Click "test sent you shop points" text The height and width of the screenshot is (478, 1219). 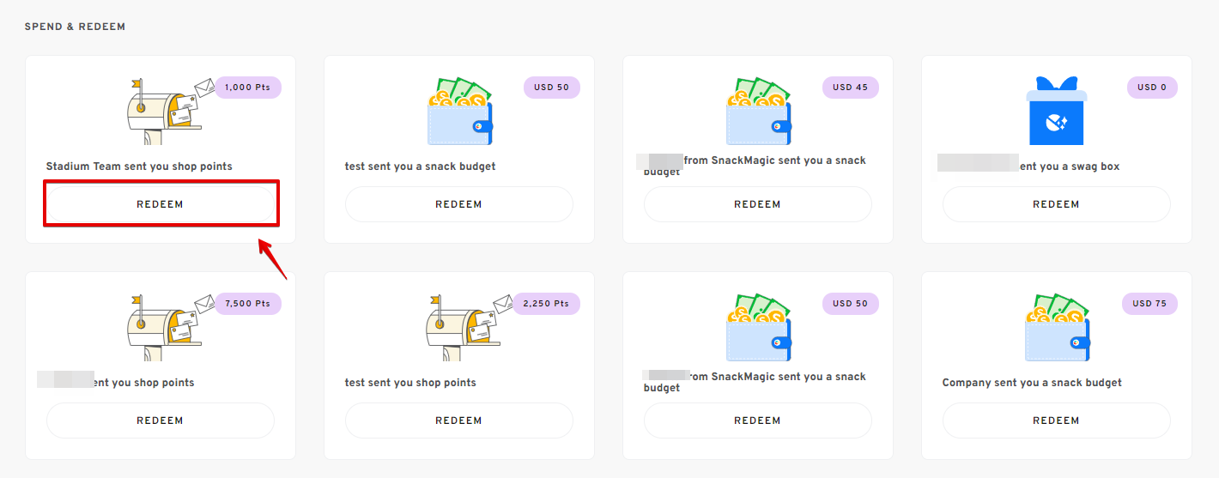point(410,383)
